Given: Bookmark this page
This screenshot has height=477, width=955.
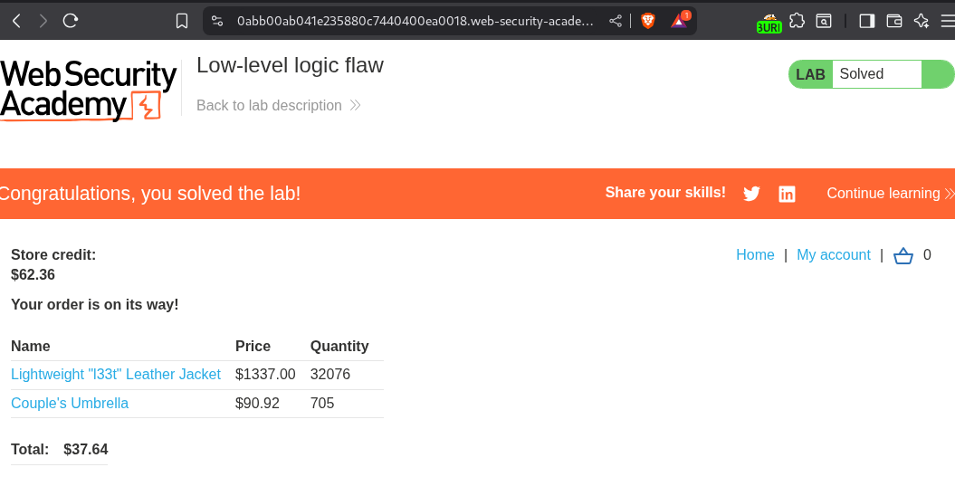Looking at the screenshot, I should pyautogui.click(x=182, y=20).
